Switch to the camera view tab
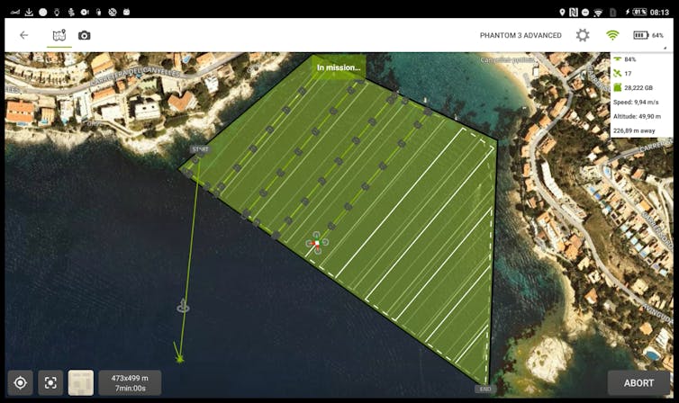The width and height of the screenshot is (679, 403). [85, 35]
